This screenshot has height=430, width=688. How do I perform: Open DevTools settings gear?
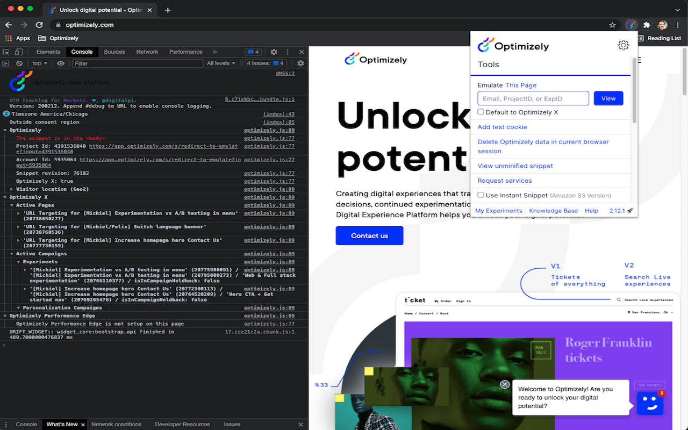tap(274, 52)
